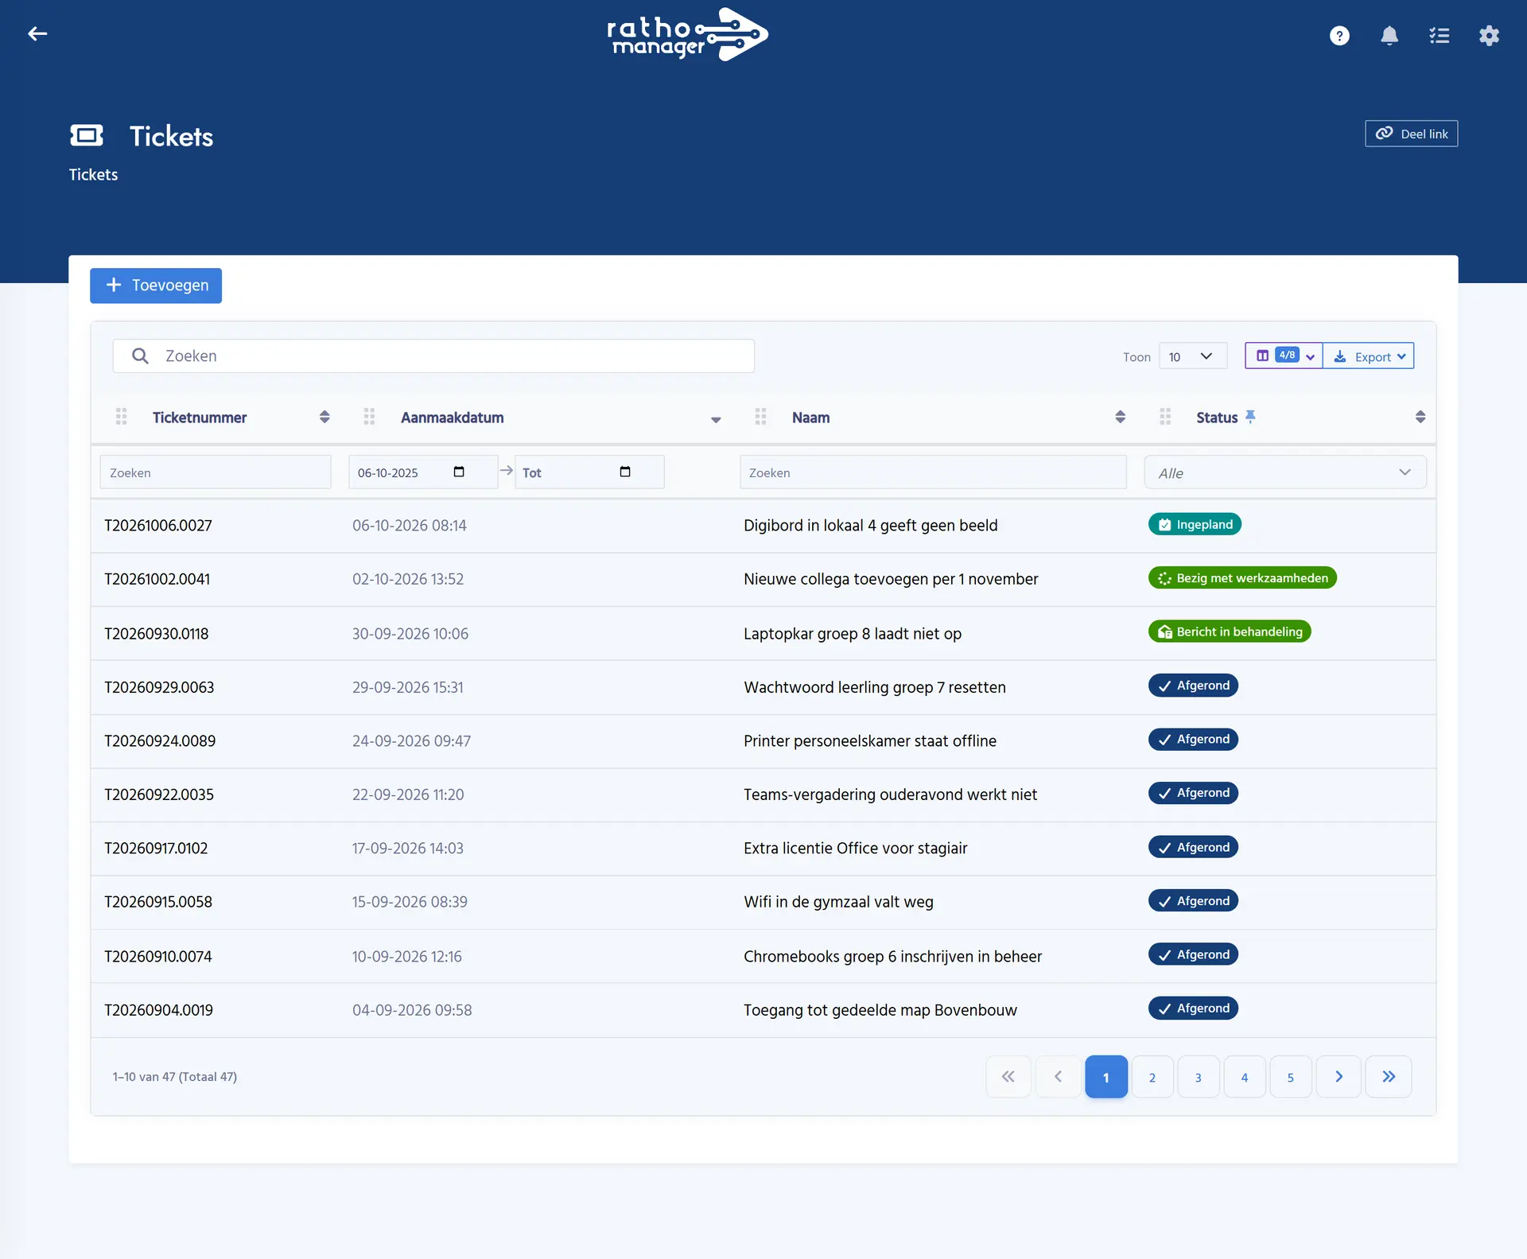Toggle sorting on the Naam column
The width and height of the screenshot is (1527, 1259).
[1120, 417]
